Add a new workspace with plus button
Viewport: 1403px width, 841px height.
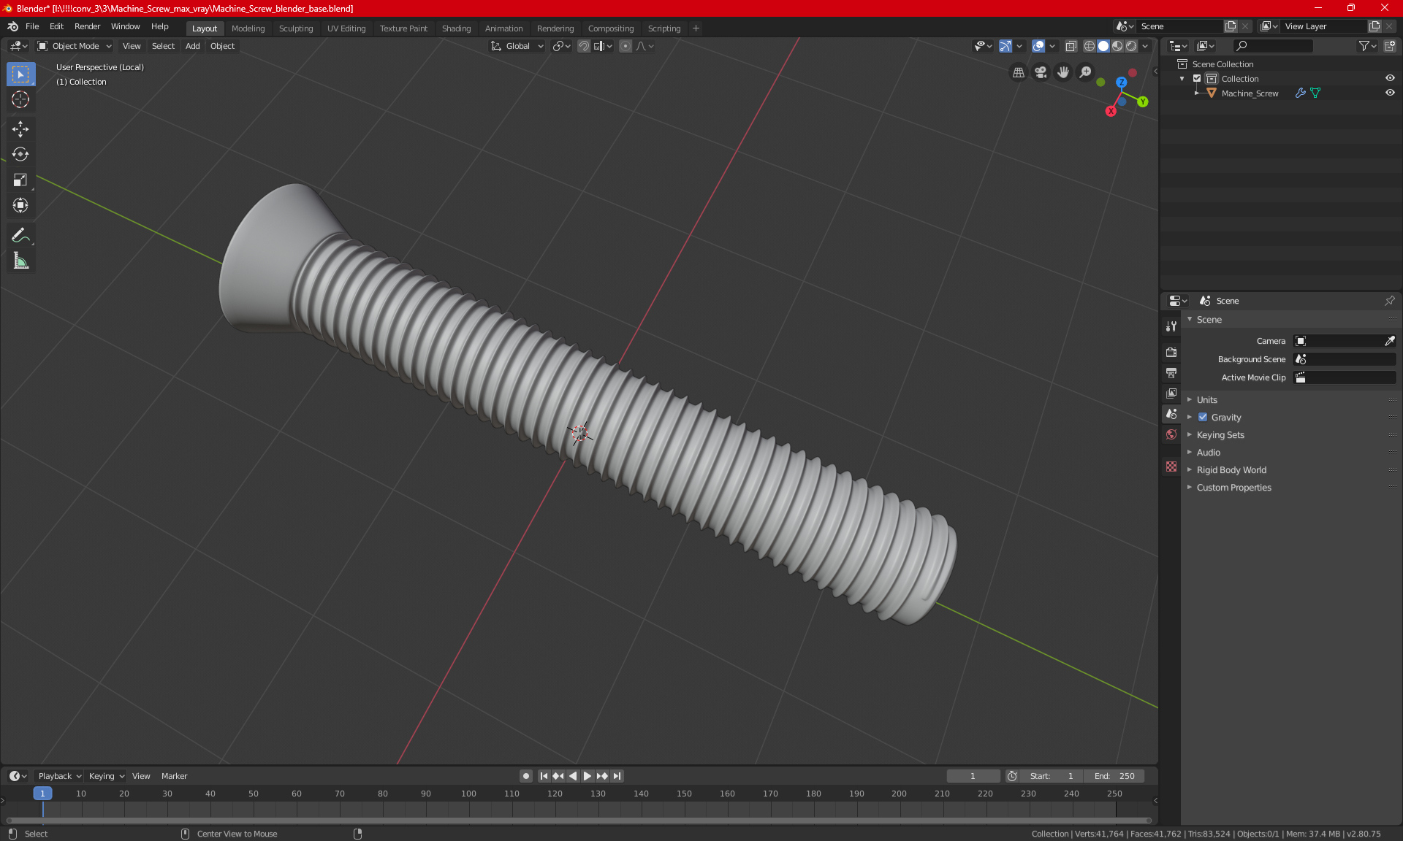pyautogui.click(x=696, y=28)
